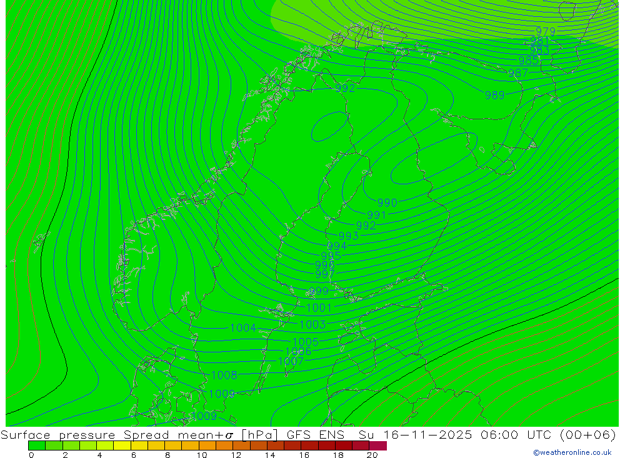Viewport: 625px width, 458px height.
Task: Select the 983 contour label
Action: coord(539,50)
